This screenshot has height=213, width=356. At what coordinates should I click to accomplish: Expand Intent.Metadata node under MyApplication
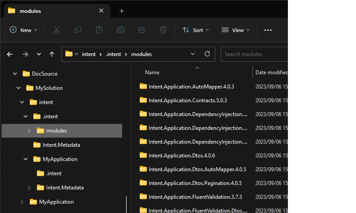(29, 188)
